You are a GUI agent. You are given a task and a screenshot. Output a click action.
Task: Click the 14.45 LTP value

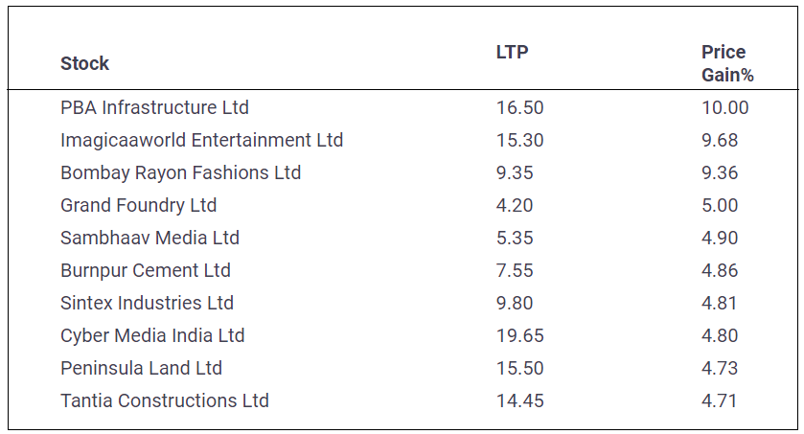(519, 400)
